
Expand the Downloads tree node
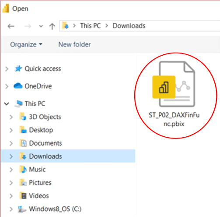(x=11, y=157)
